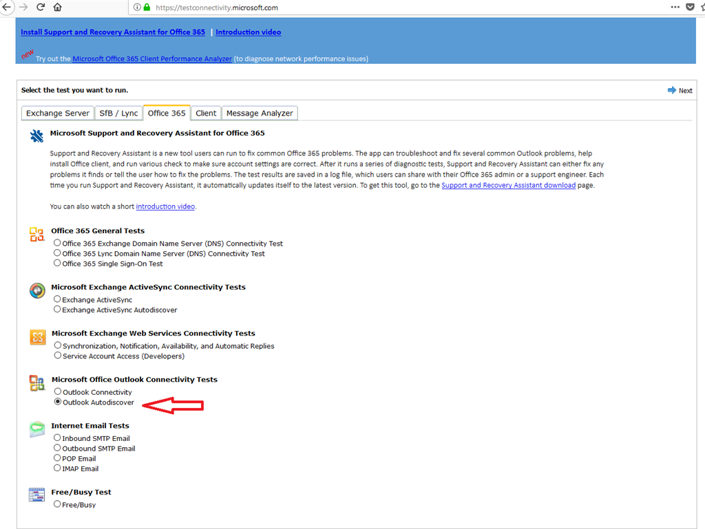The image size is (705, 529).
Task: Open the browser home icon
Action: [58, 7]
